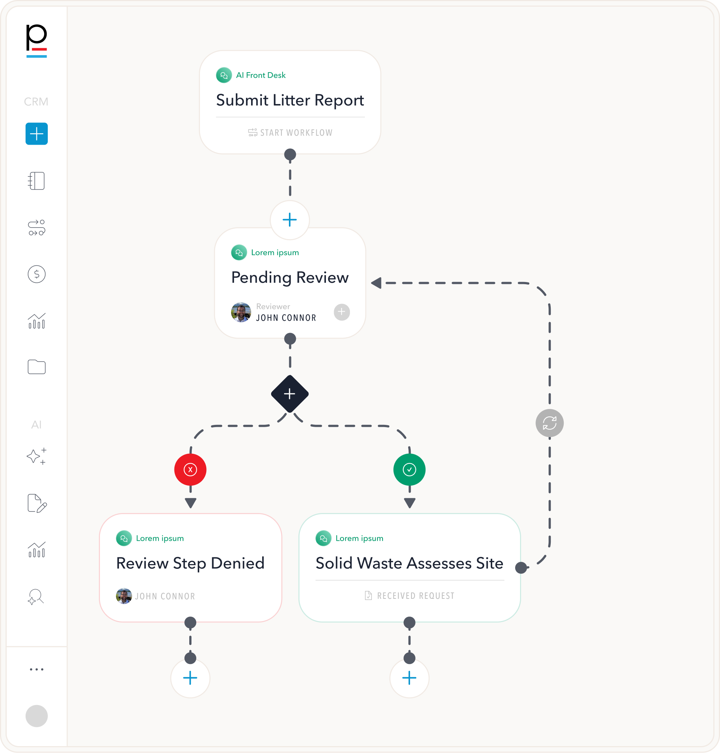Click the black diamond decision plus node

[x=290, y=394]
